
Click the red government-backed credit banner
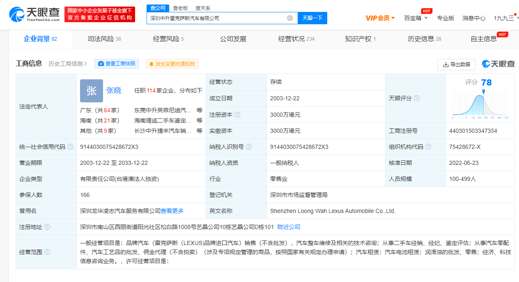point(100,14)
